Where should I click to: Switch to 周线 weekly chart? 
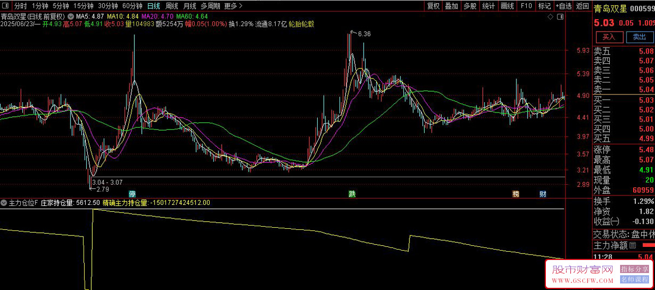click(x=171, y=6)
